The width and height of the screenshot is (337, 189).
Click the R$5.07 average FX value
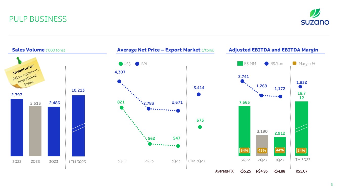[302, 171]
